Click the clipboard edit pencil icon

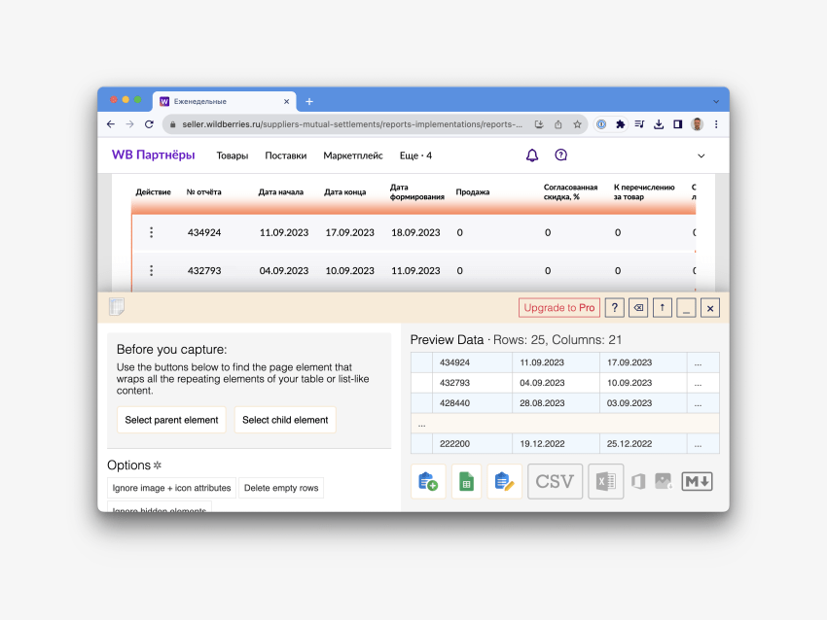tap(505, 481)
